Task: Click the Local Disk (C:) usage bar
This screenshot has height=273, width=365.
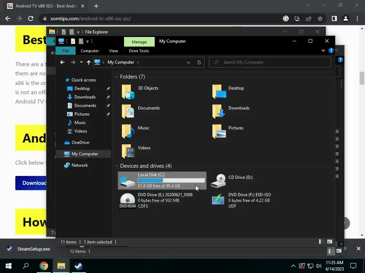Action: [171, 180]
